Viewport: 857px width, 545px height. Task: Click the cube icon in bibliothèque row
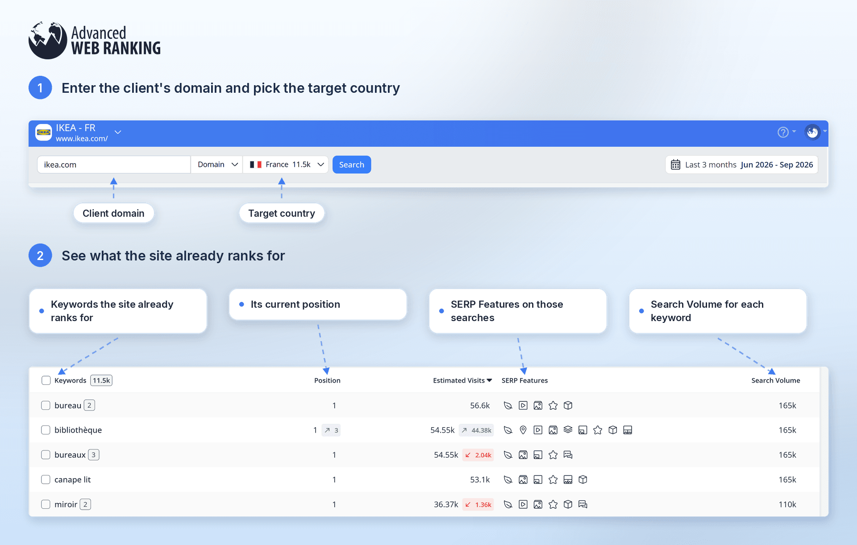(613, 430)
